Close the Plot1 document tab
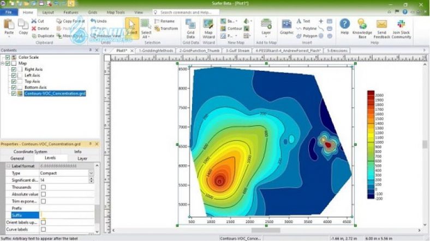This screenshot has height=241, width=430. [132, 51]
